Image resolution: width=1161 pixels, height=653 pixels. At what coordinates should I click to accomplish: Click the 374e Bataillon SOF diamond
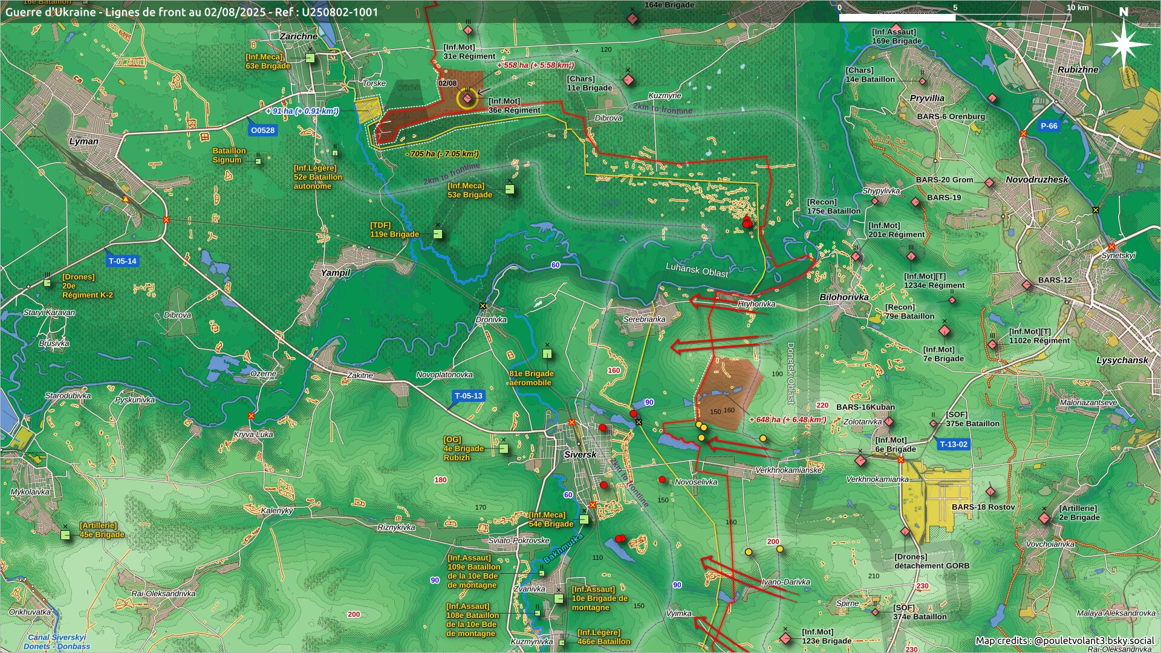point(875,612)
